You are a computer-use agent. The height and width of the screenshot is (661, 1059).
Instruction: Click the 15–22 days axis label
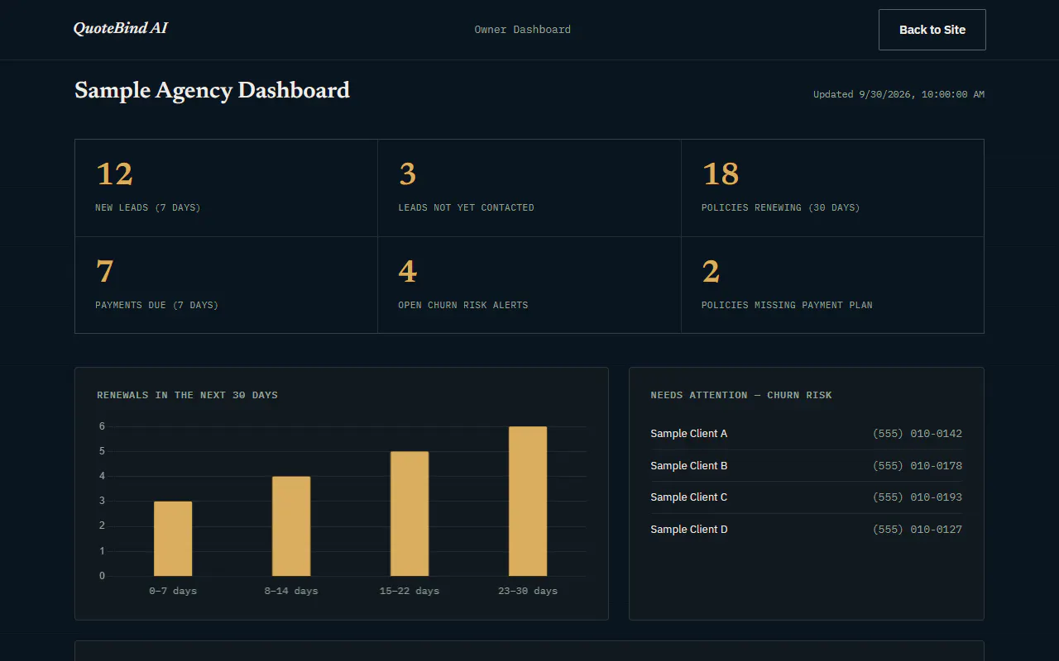point(410,591)
